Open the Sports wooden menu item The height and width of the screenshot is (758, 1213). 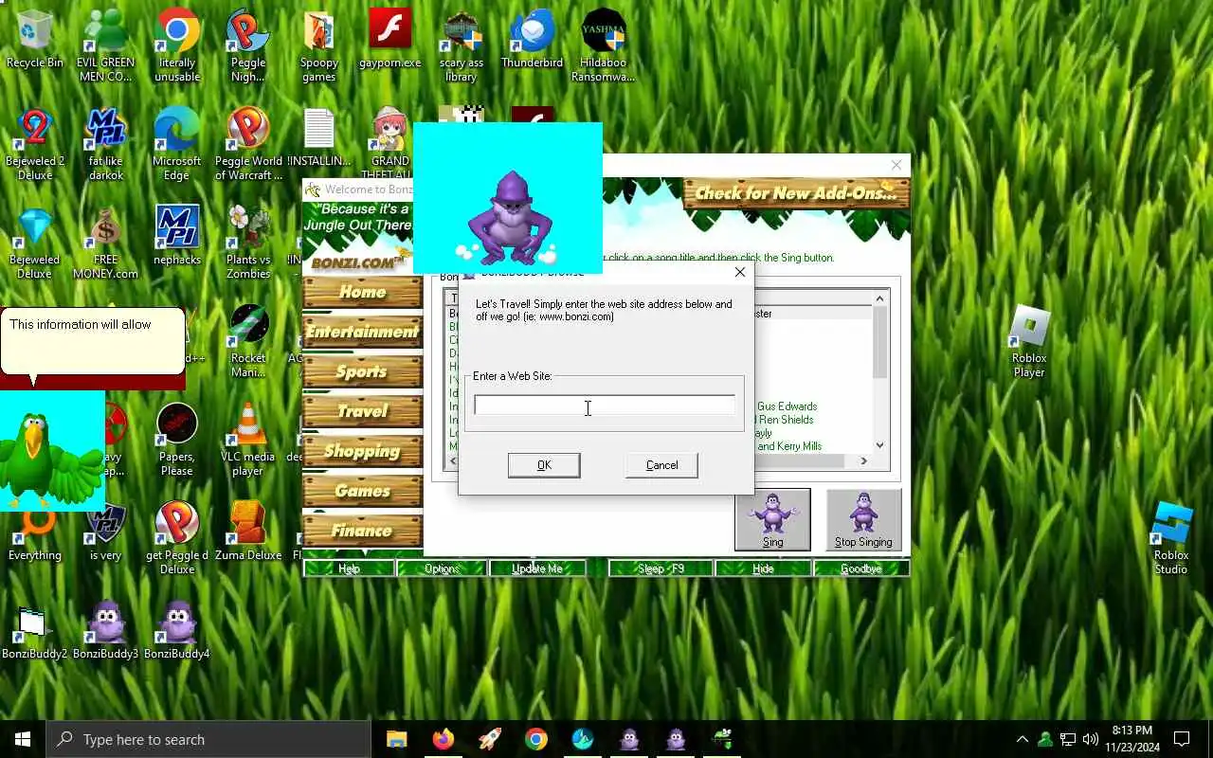point(363,371)
